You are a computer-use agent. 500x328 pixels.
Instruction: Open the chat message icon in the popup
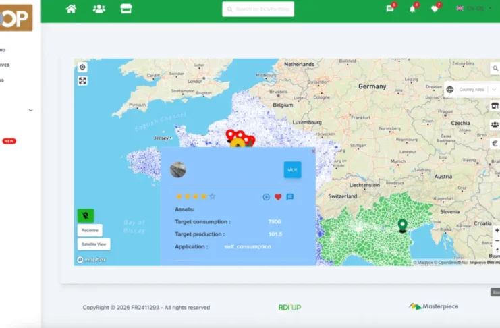(x=290, y=197)
